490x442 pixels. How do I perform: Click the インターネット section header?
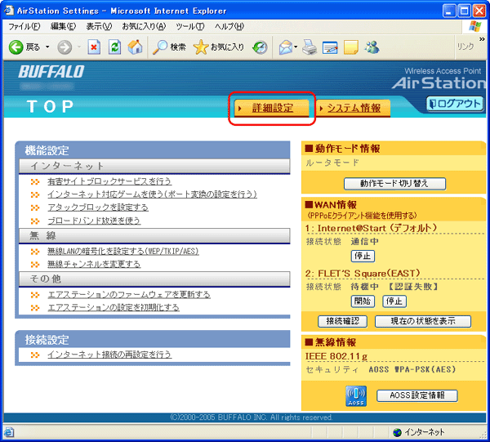click(x=154, y=166)
